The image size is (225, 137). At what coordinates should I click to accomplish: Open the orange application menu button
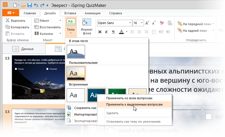tap(11, 13)
